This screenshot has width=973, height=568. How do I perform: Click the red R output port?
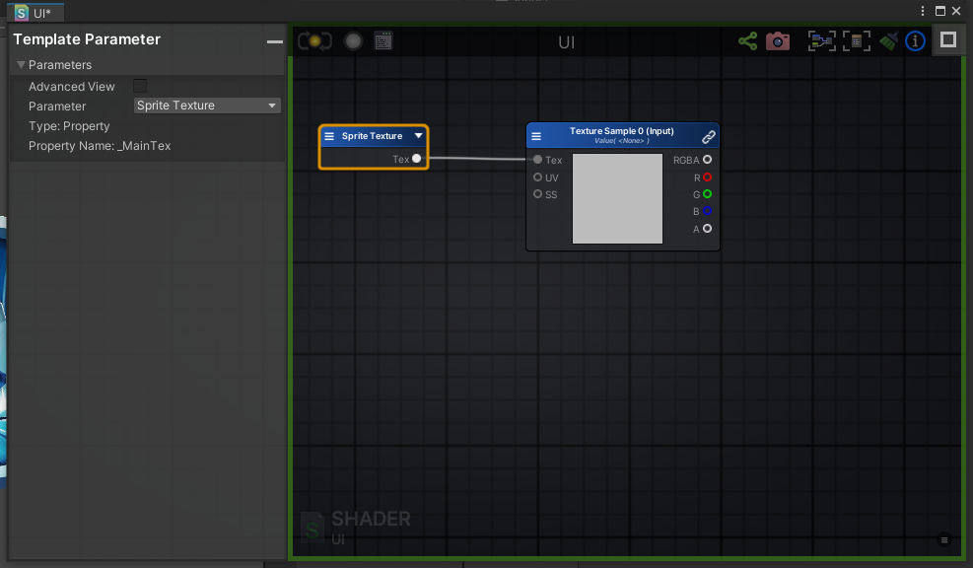[x=707, y=177]
